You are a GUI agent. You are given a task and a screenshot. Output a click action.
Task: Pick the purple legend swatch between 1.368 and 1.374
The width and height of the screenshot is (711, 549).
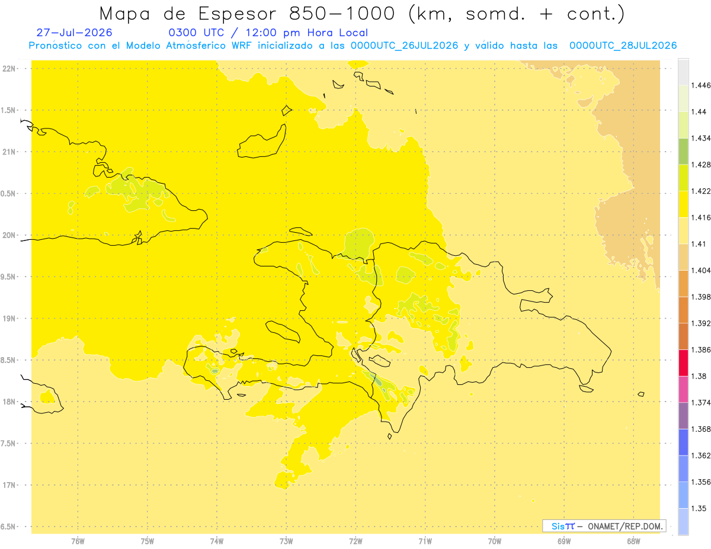pos(683,416)
